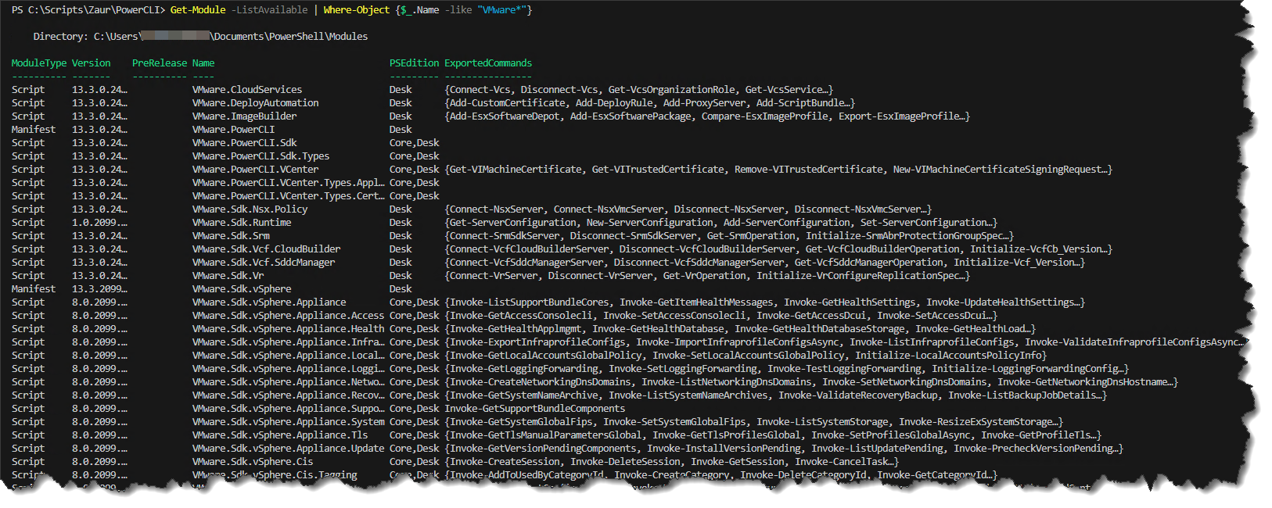This screenshot has width=1272, height=508.
Task: Click the ModuleType column header
Action: point(39,63)
